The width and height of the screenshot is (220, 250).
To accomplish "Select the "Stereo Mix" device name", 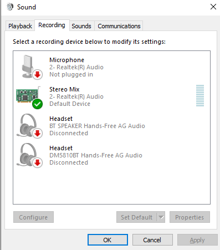I will click(x=64, y=89).
